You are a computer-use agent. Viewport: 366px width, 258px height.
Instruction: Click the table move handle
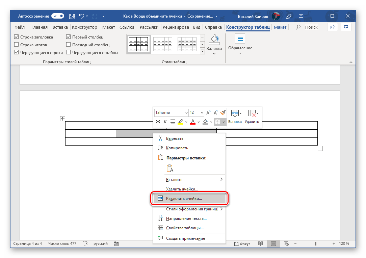coord(62,119)
